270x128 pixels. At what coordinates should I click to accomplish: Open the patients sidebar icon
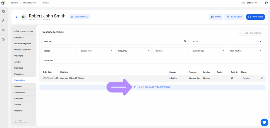point(3,21)
